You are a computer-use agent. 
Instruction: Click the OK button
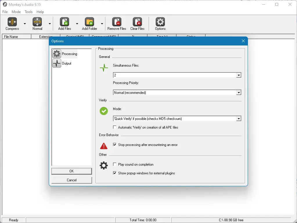point(72,171)
